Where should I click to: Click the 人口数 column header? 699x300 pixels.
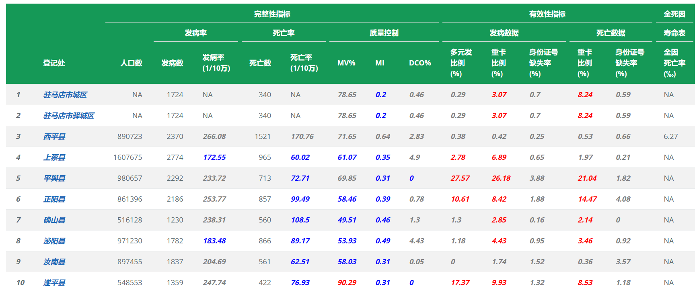tap(131, 63)
